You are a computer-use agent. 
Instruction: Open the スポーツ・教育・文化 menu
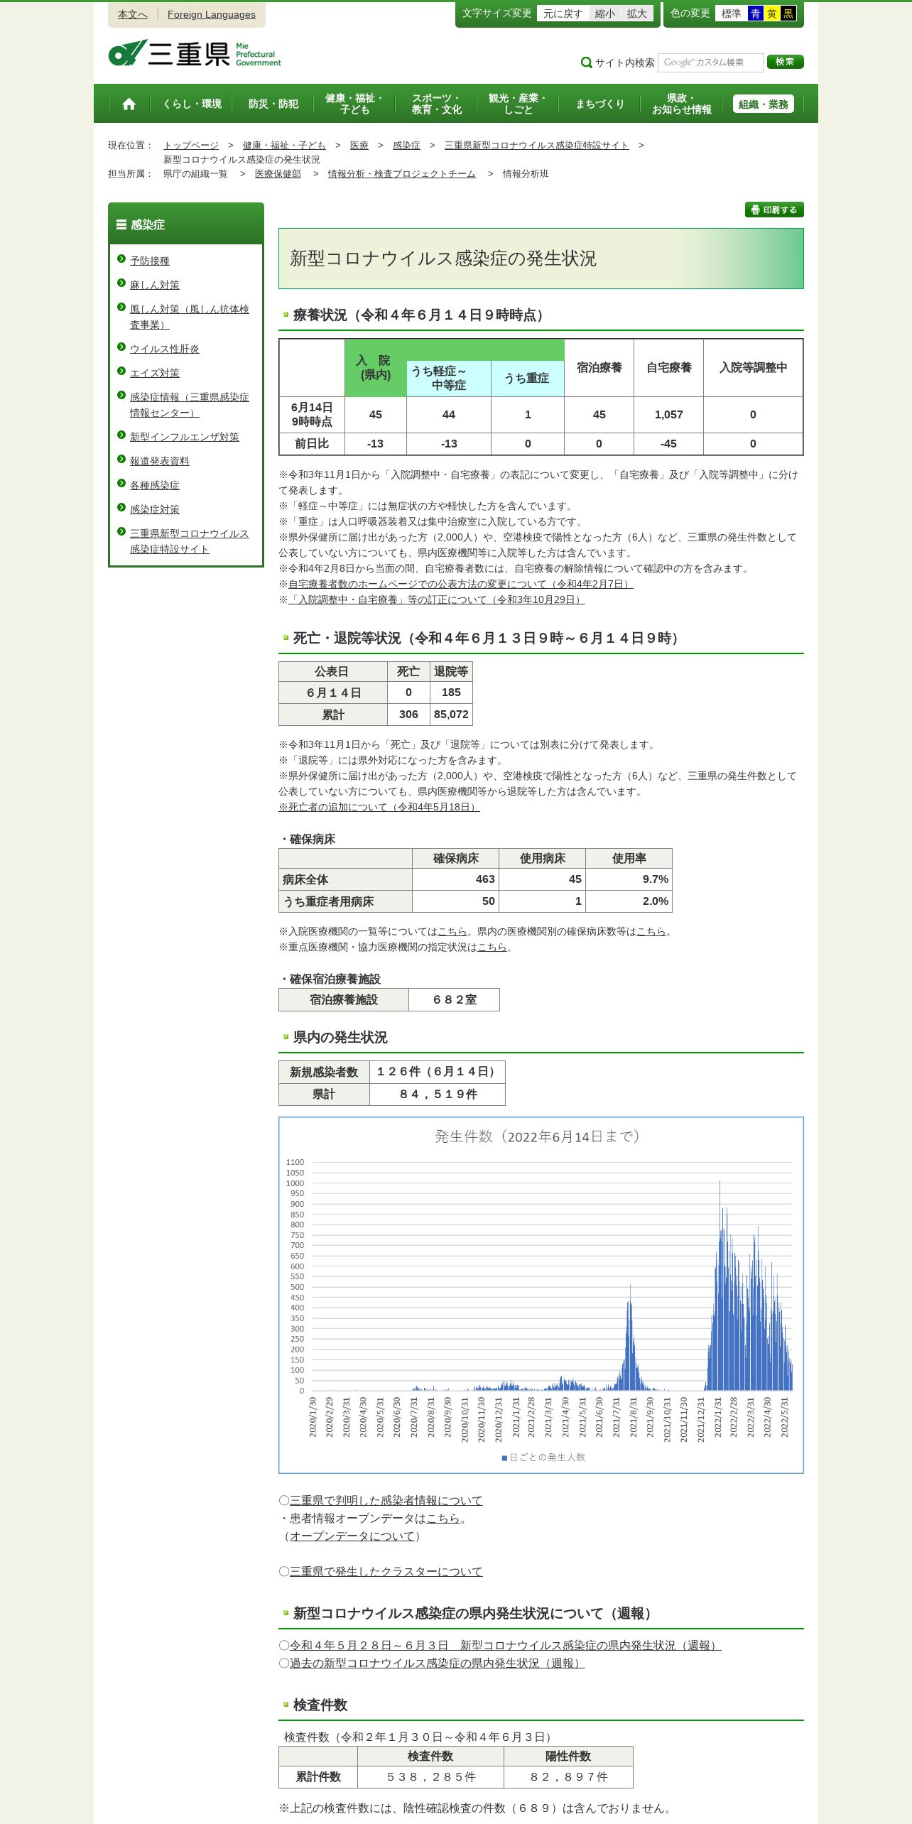tap(436, 104)
